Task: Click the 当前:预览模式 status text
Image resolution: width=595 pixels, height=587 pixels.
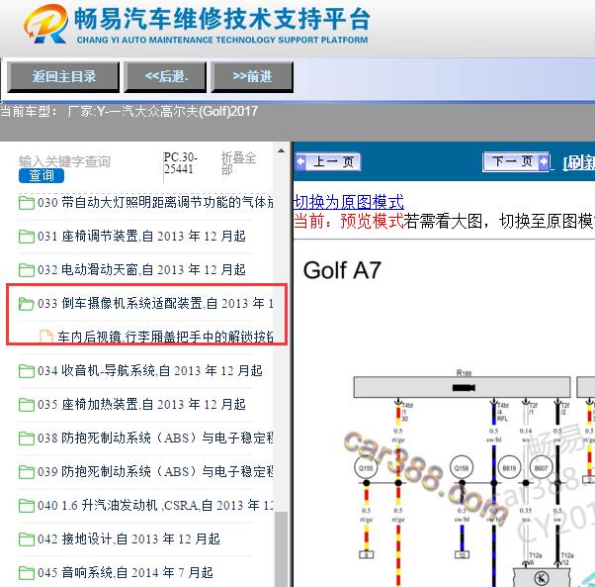Action: tap(349, 221)
